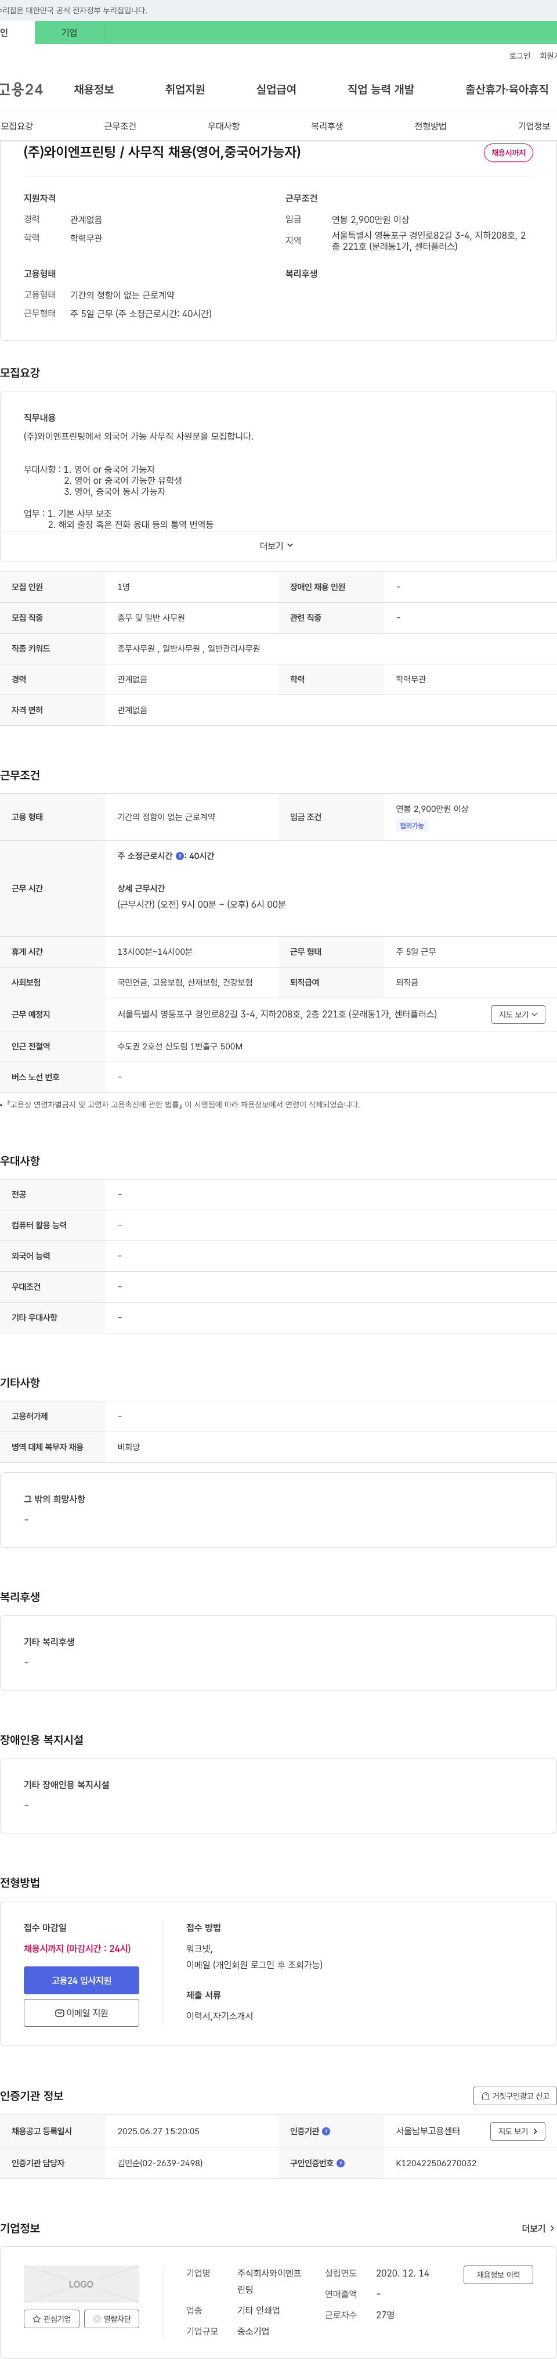The width and height of the screenshot is (557, 2359).
Task: Jump to the 근무조건 section tab
Action: point(120,127)
